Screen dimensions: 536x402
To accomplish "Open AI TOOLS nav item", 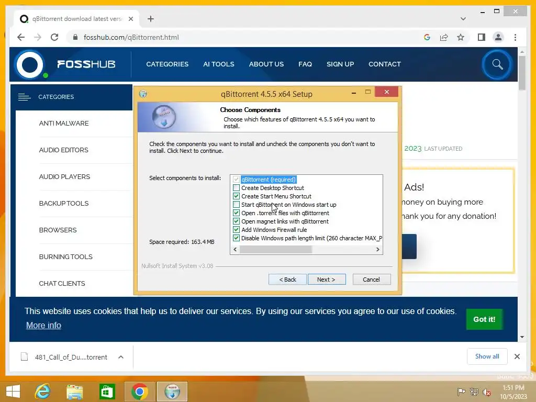I will [x=219, y=64].
